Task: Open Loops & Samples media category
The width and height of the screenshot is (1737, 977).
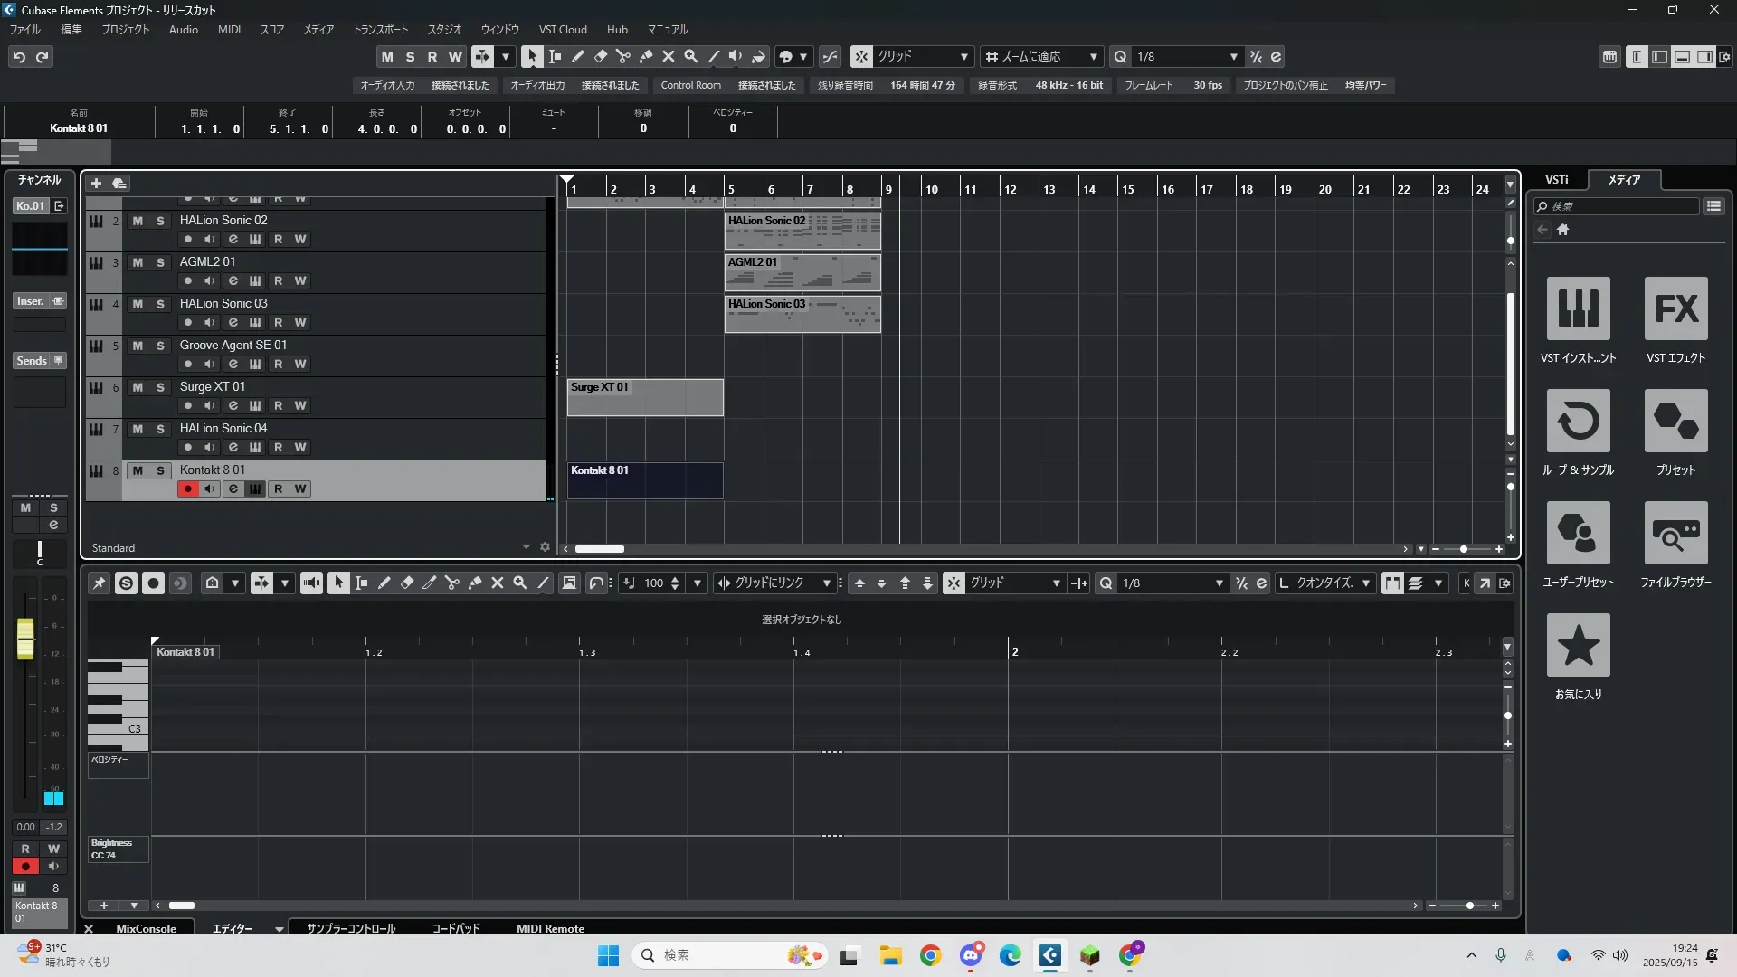Action: click(x=1578, y=422)
